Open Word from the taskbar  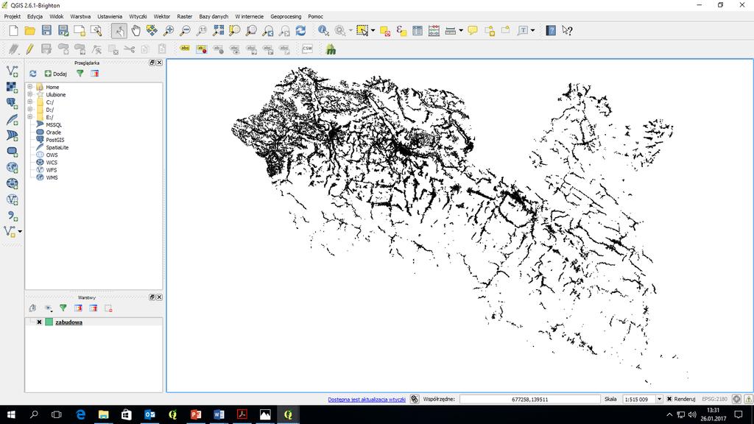[219, 414]
